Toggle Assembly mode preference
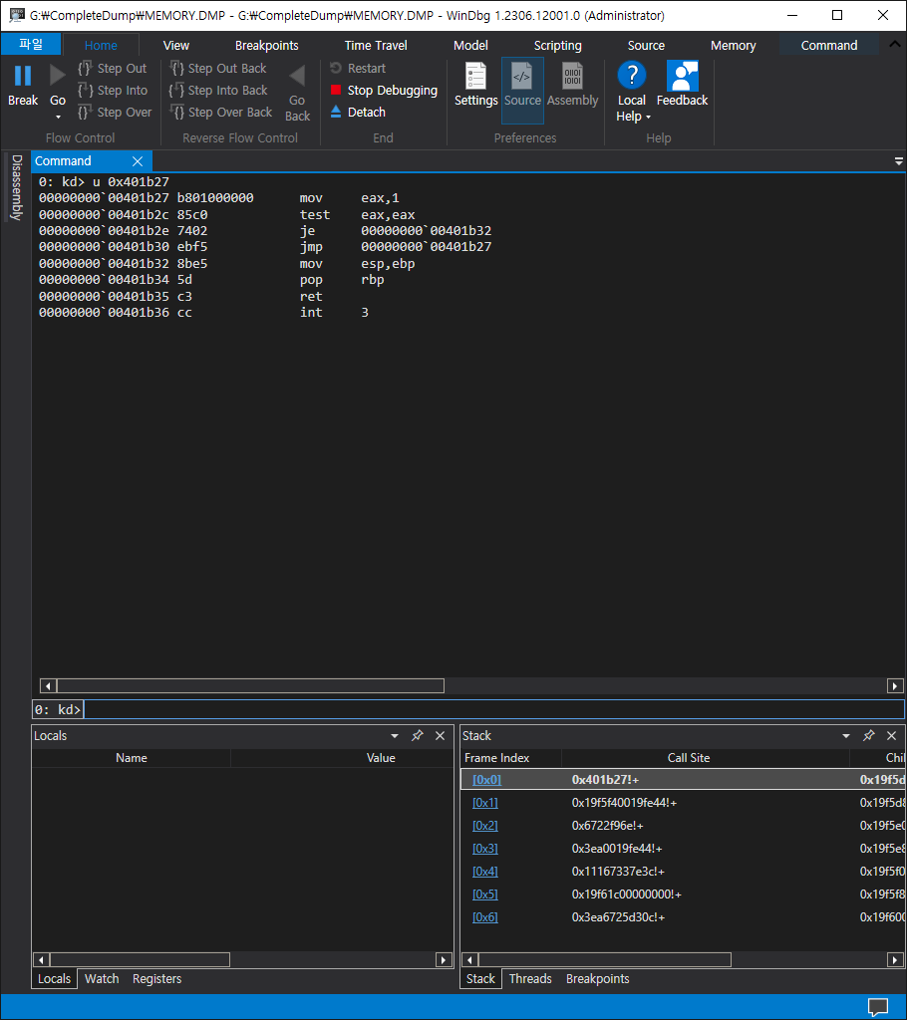 click(x=572, y=85)
